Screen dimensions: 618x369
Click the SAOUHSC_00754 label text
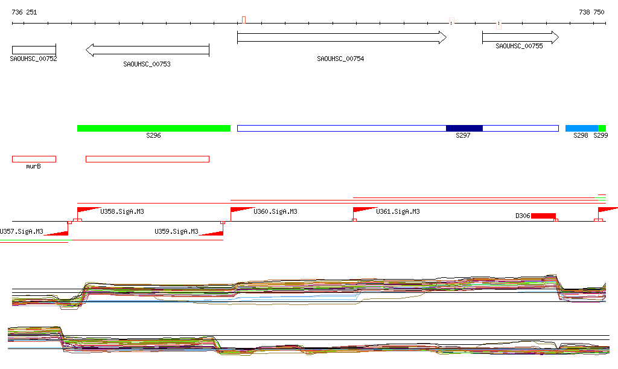point(340,59)
